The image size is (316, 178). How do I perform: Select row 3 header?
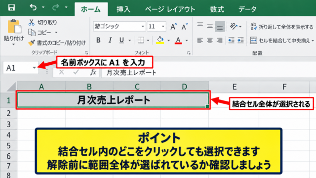click(8, 124)
